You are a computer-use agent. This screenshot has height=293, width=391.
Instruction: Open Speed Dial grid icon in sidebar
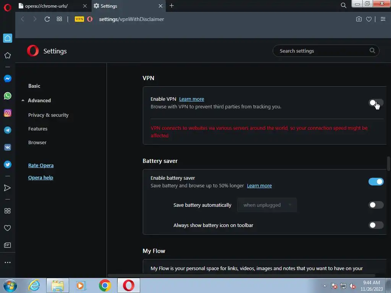coord(8,211)
